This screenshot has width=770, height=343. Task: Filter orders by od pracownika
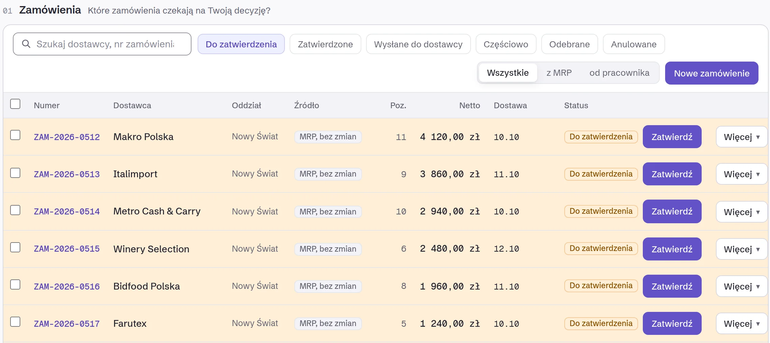pos(619,73)
